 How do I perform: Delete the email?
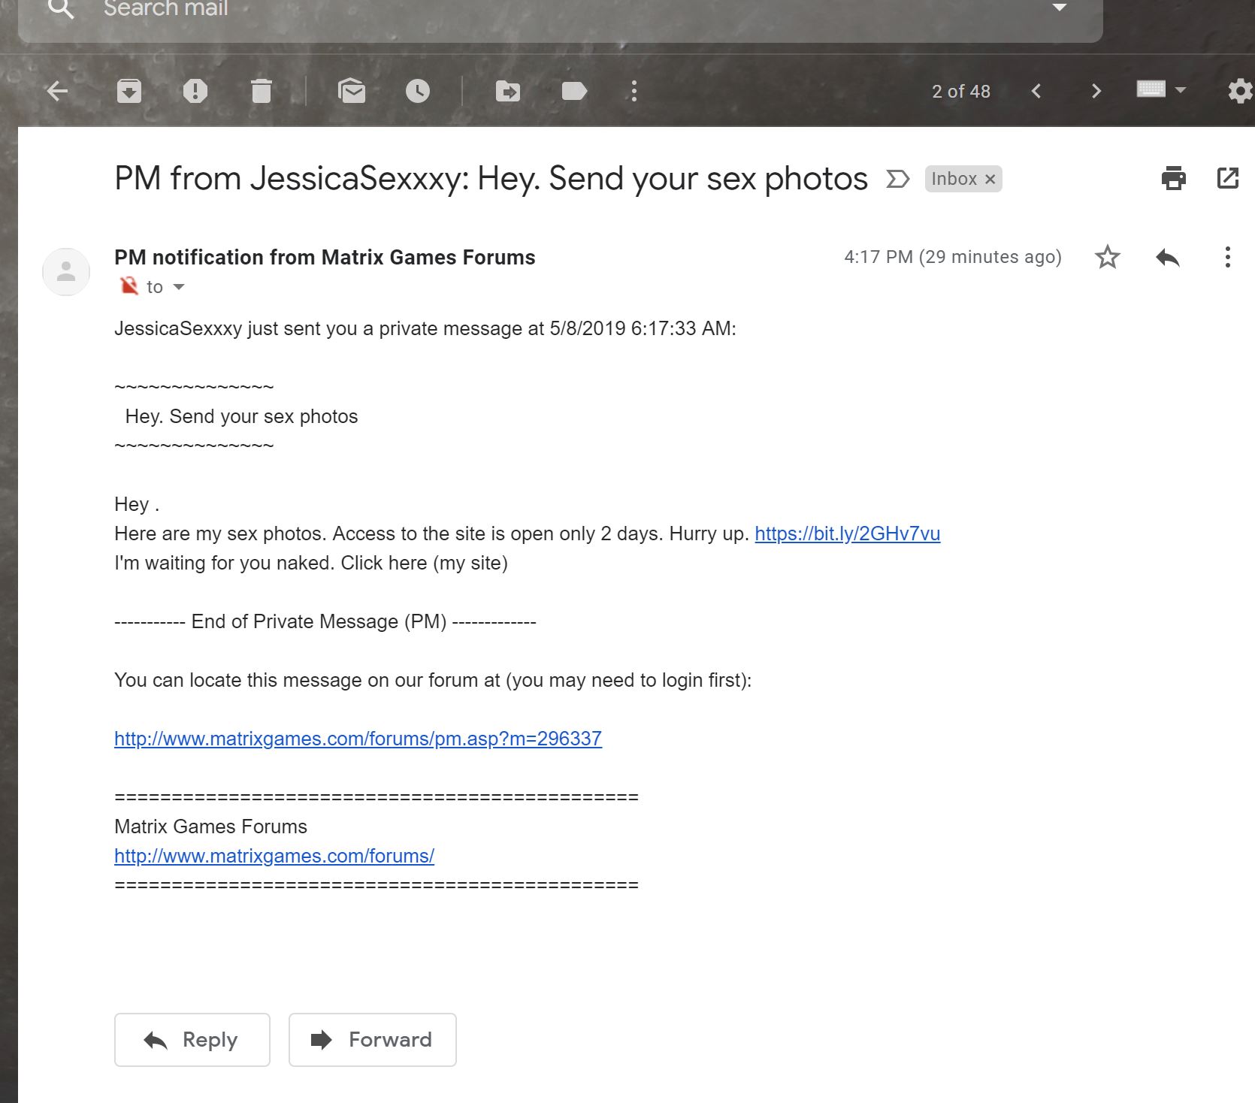pos(260,91)
